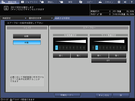
Task: Click the メモリー残量 99.999% value
Action: pos(130,11)
